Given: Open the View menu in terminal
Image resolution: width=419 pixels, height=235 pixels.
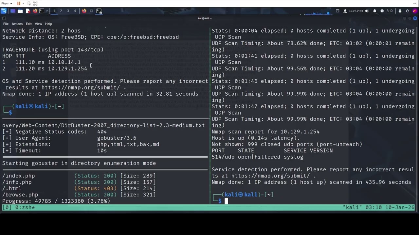Looking at the screenshot, I should (38, 24).
